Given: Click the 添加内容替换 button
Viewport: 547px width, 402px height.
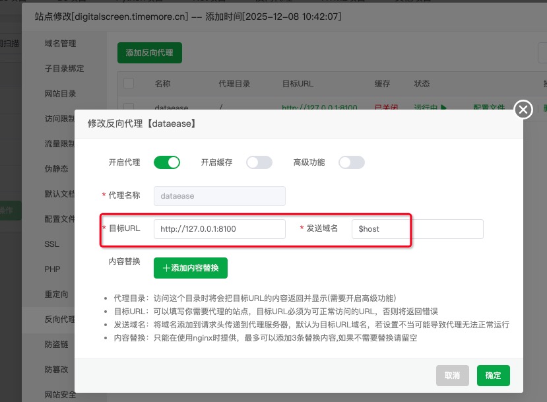Looking at the screenshot, I should pyautogui.click(x=191, y=268).
